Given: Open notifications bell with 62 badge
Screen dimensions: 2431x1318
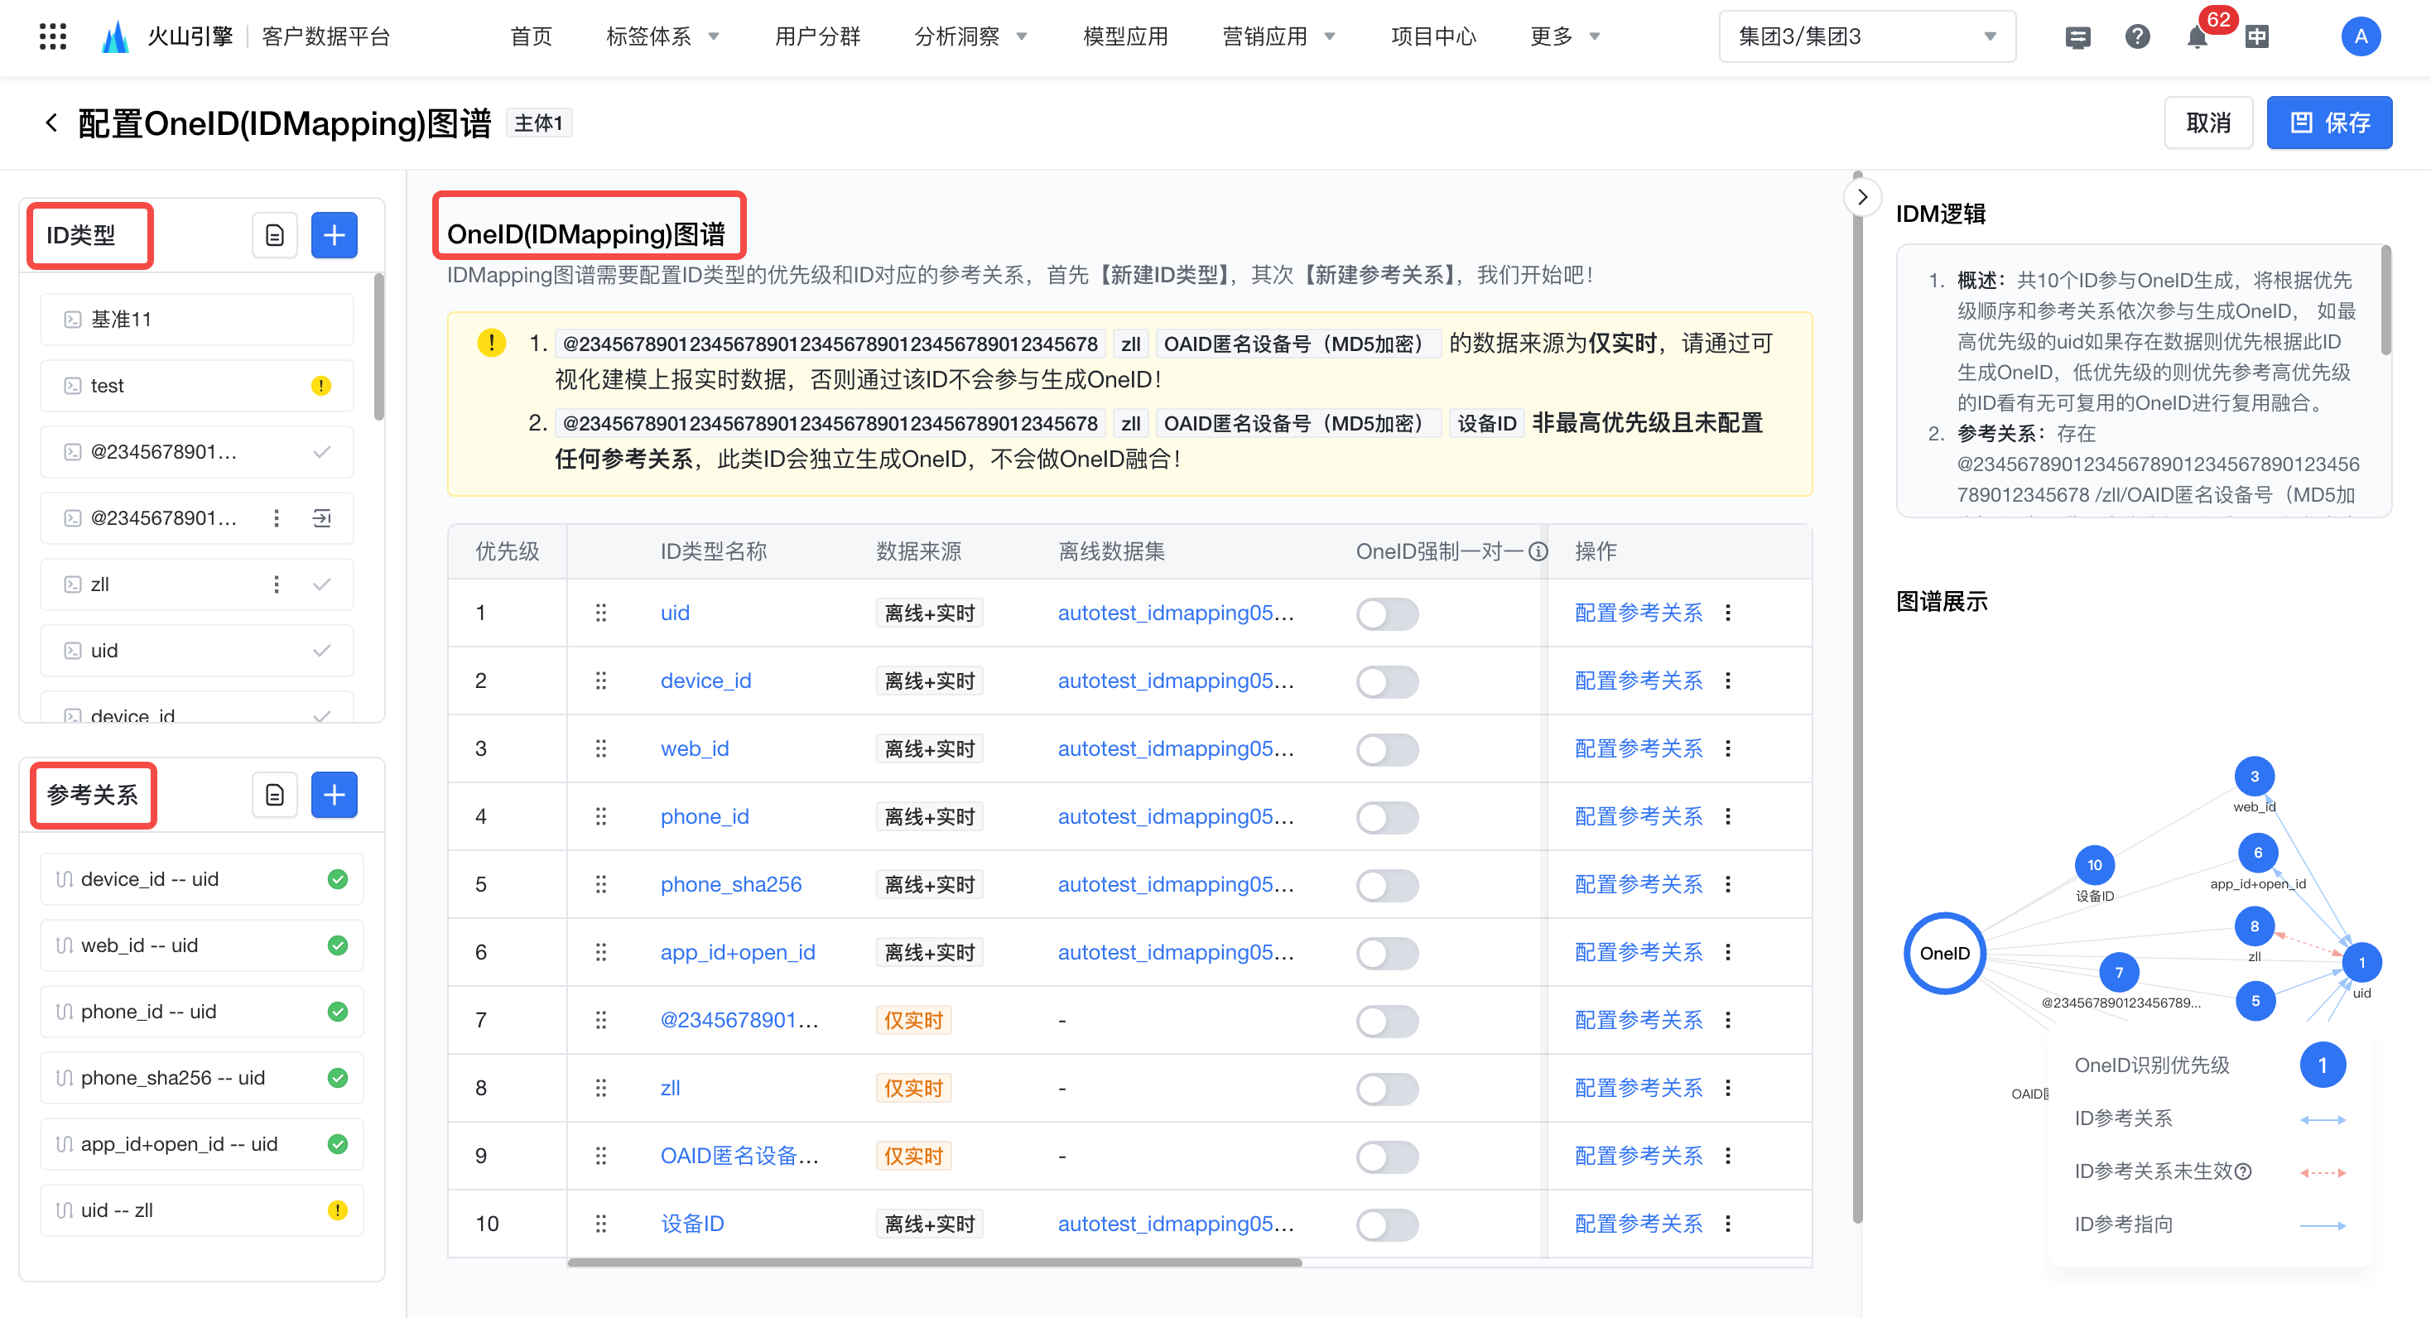Looking at the screenshot, I should [x=2197, y=36].
